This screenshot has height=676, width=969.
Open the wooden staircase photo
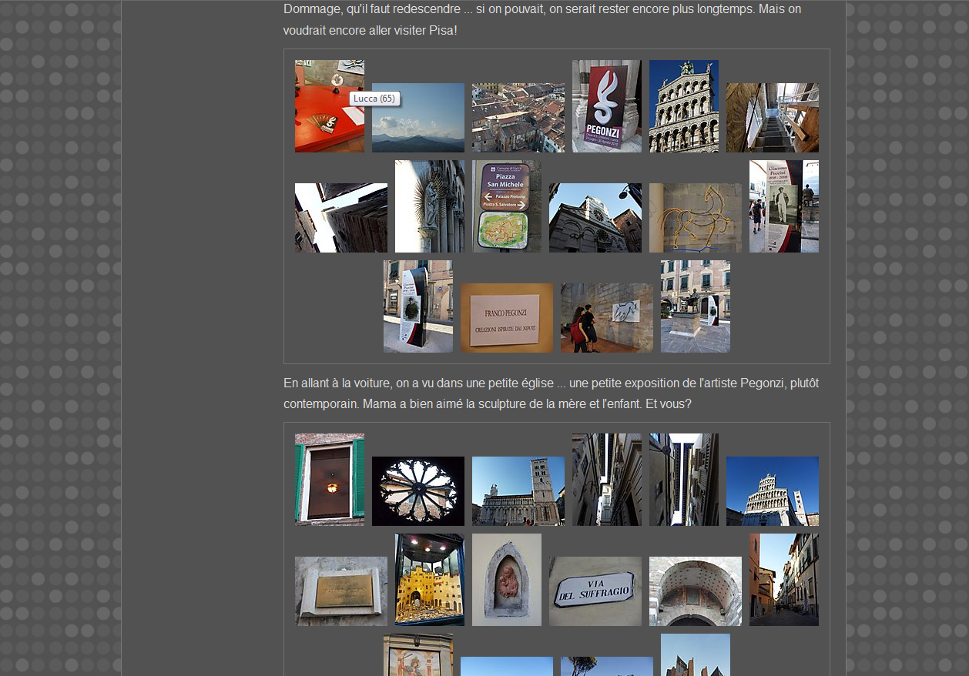[x=772, y=117]
